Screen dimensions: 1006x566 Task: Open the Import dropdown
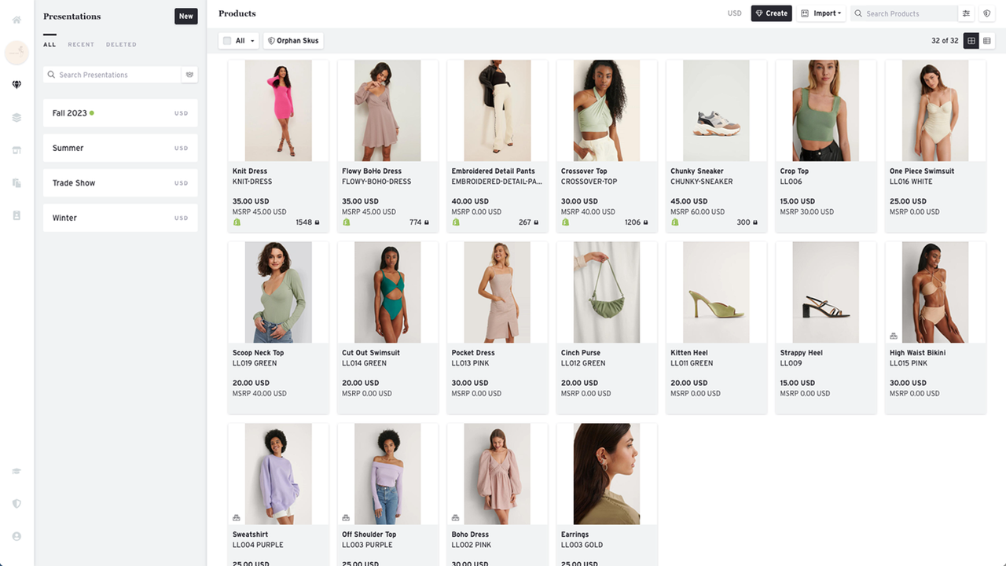click(x=821, y=13)
